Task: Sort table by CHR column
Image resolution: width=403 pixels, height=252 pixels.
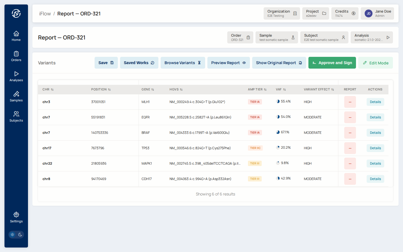Action: (48, 90)
